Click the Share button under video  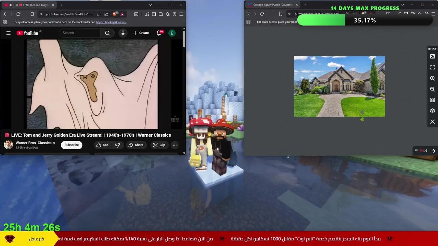coord(136,145)
